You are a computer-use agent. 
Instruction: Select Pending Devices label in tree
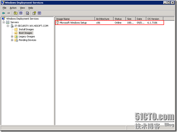pos(27,40)
